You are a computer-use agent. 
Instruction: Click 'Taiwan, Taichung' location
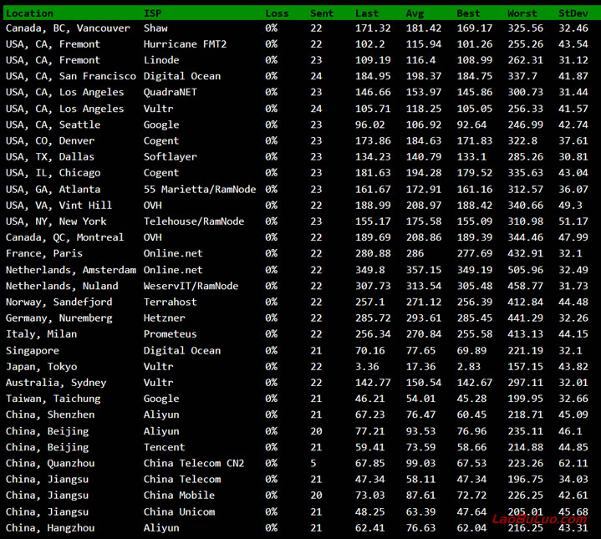(x=53, y=399)
